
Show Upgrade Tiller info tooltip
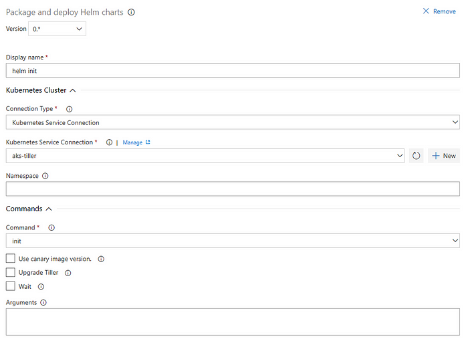click(68, 273)
